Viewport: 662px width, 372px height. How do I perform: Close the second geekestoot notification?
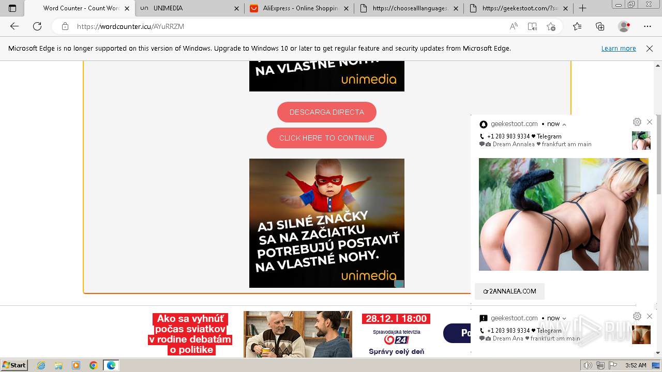click(650, 316)
